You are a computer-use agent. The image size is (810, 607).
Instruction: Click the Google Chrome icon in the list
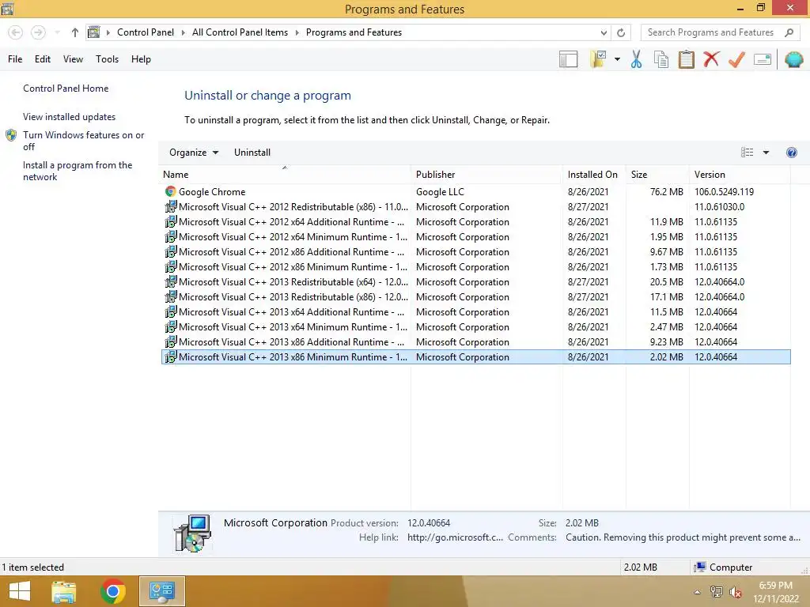(171, 192)
